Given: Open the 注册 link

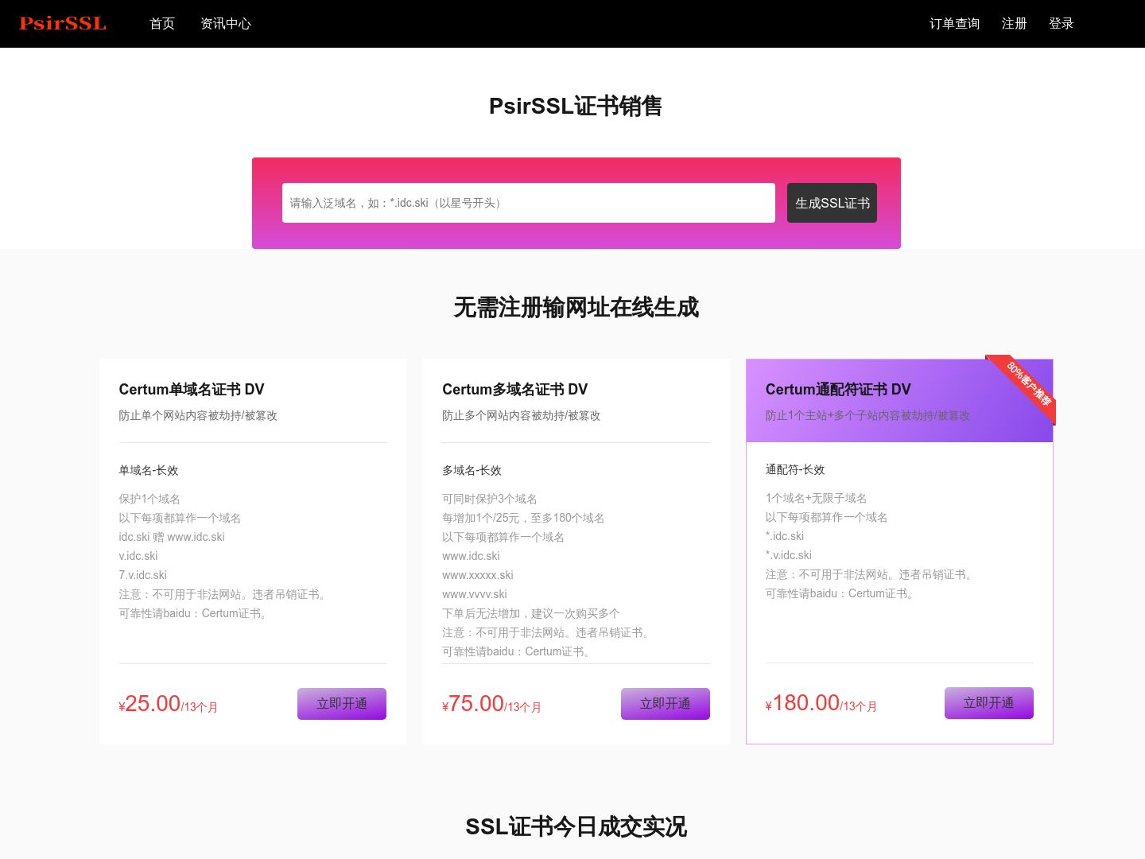Looking at the screenshot, I should (x=1014, y=24).
